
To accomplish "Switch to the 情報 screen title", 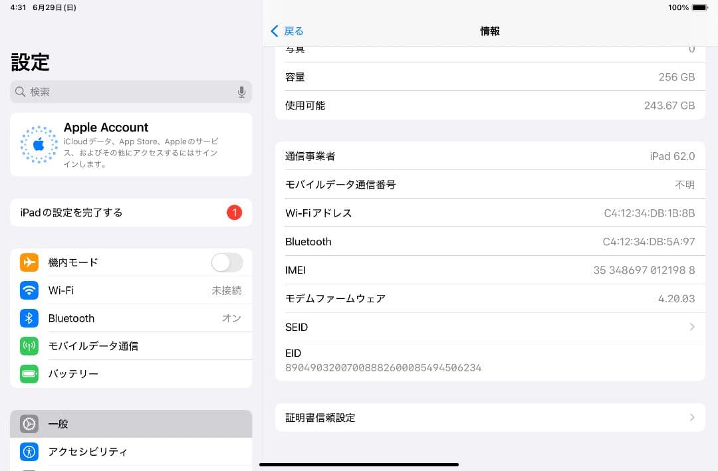I will tap(490, 31).
